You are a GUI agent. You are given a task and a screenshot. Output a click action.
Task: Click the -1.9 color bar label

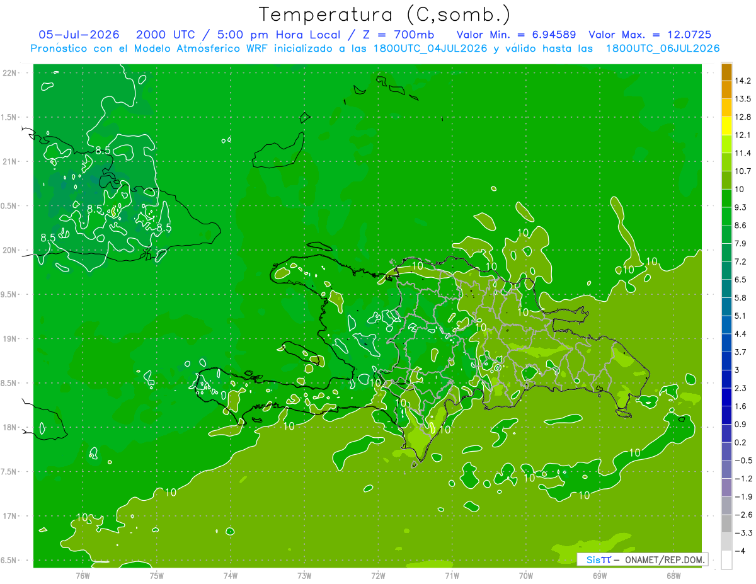(x=743, y=496)
